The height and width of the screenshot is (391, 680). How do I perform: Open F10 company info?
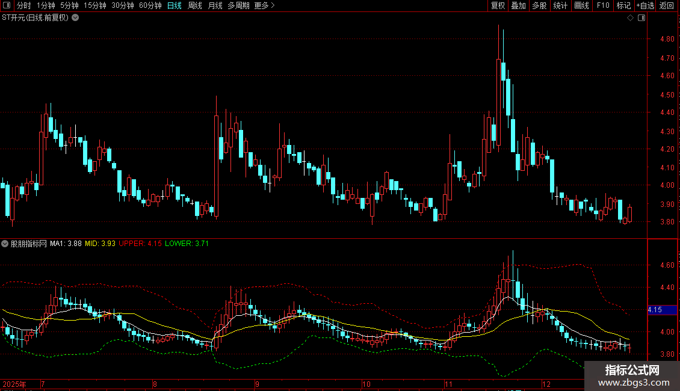click(603, 5)
